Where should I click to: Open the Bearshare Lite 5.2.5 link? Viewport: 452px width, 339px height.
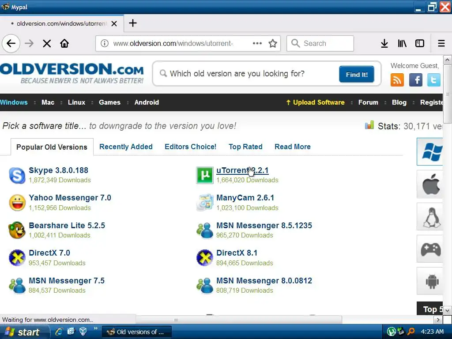pos(67,226)
